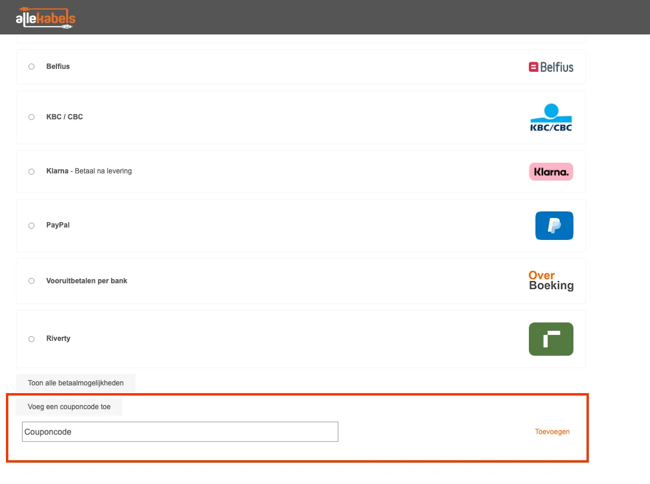Choose Klarna radio button option
Image resolution: width=650 pixels, height=484 pixels.
click(31, 172)
